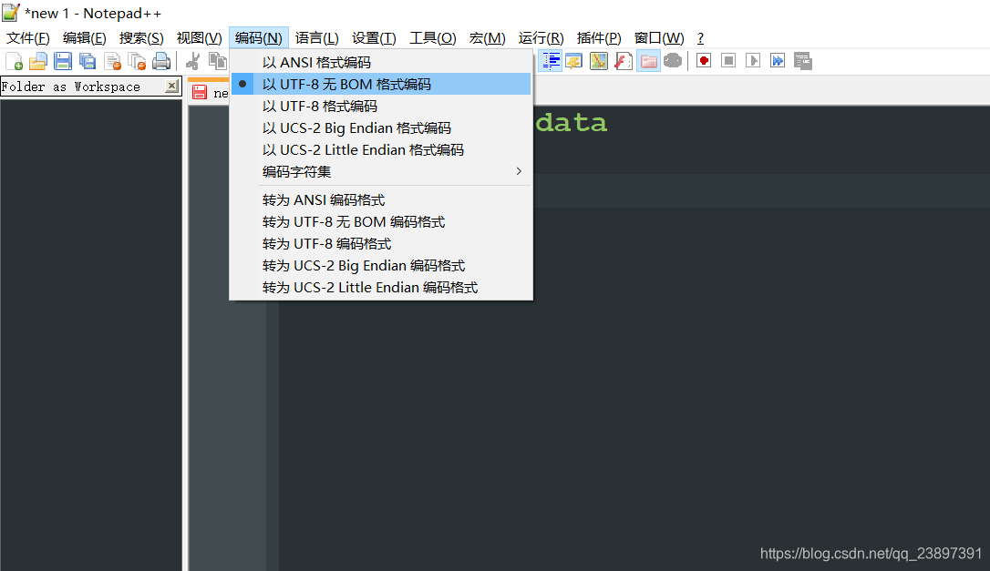
Task: Save current recorded macro icon
Action: pyautogui.click(x=803, y=61)
